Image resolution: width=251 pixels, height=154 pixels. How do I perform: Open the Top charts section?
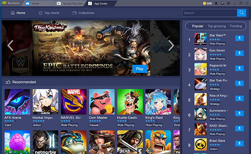(49, 13)
